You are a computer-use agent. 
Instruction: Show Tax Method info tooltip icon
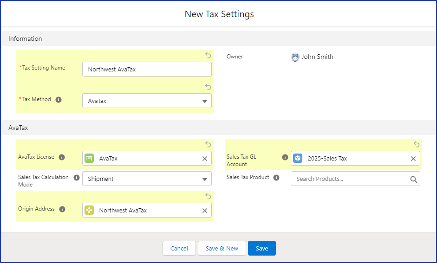(58, 100)
